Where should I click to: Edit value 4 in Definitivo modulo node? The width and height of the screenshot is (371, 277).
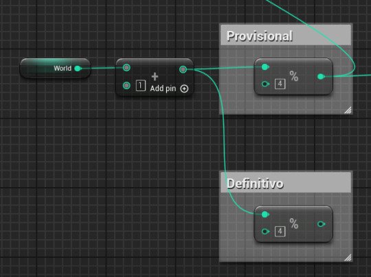[x=280, y=231]
